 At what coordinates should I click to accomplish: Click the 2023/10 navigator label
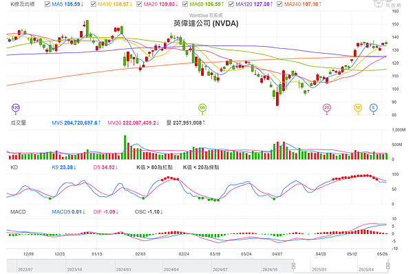[x=74, y=269]
